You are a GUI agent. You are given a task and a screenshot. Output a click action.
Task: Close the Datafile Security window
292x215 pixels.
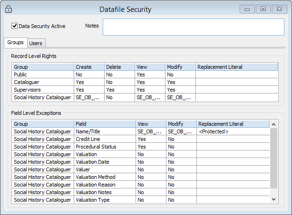(x=279, y=9)
